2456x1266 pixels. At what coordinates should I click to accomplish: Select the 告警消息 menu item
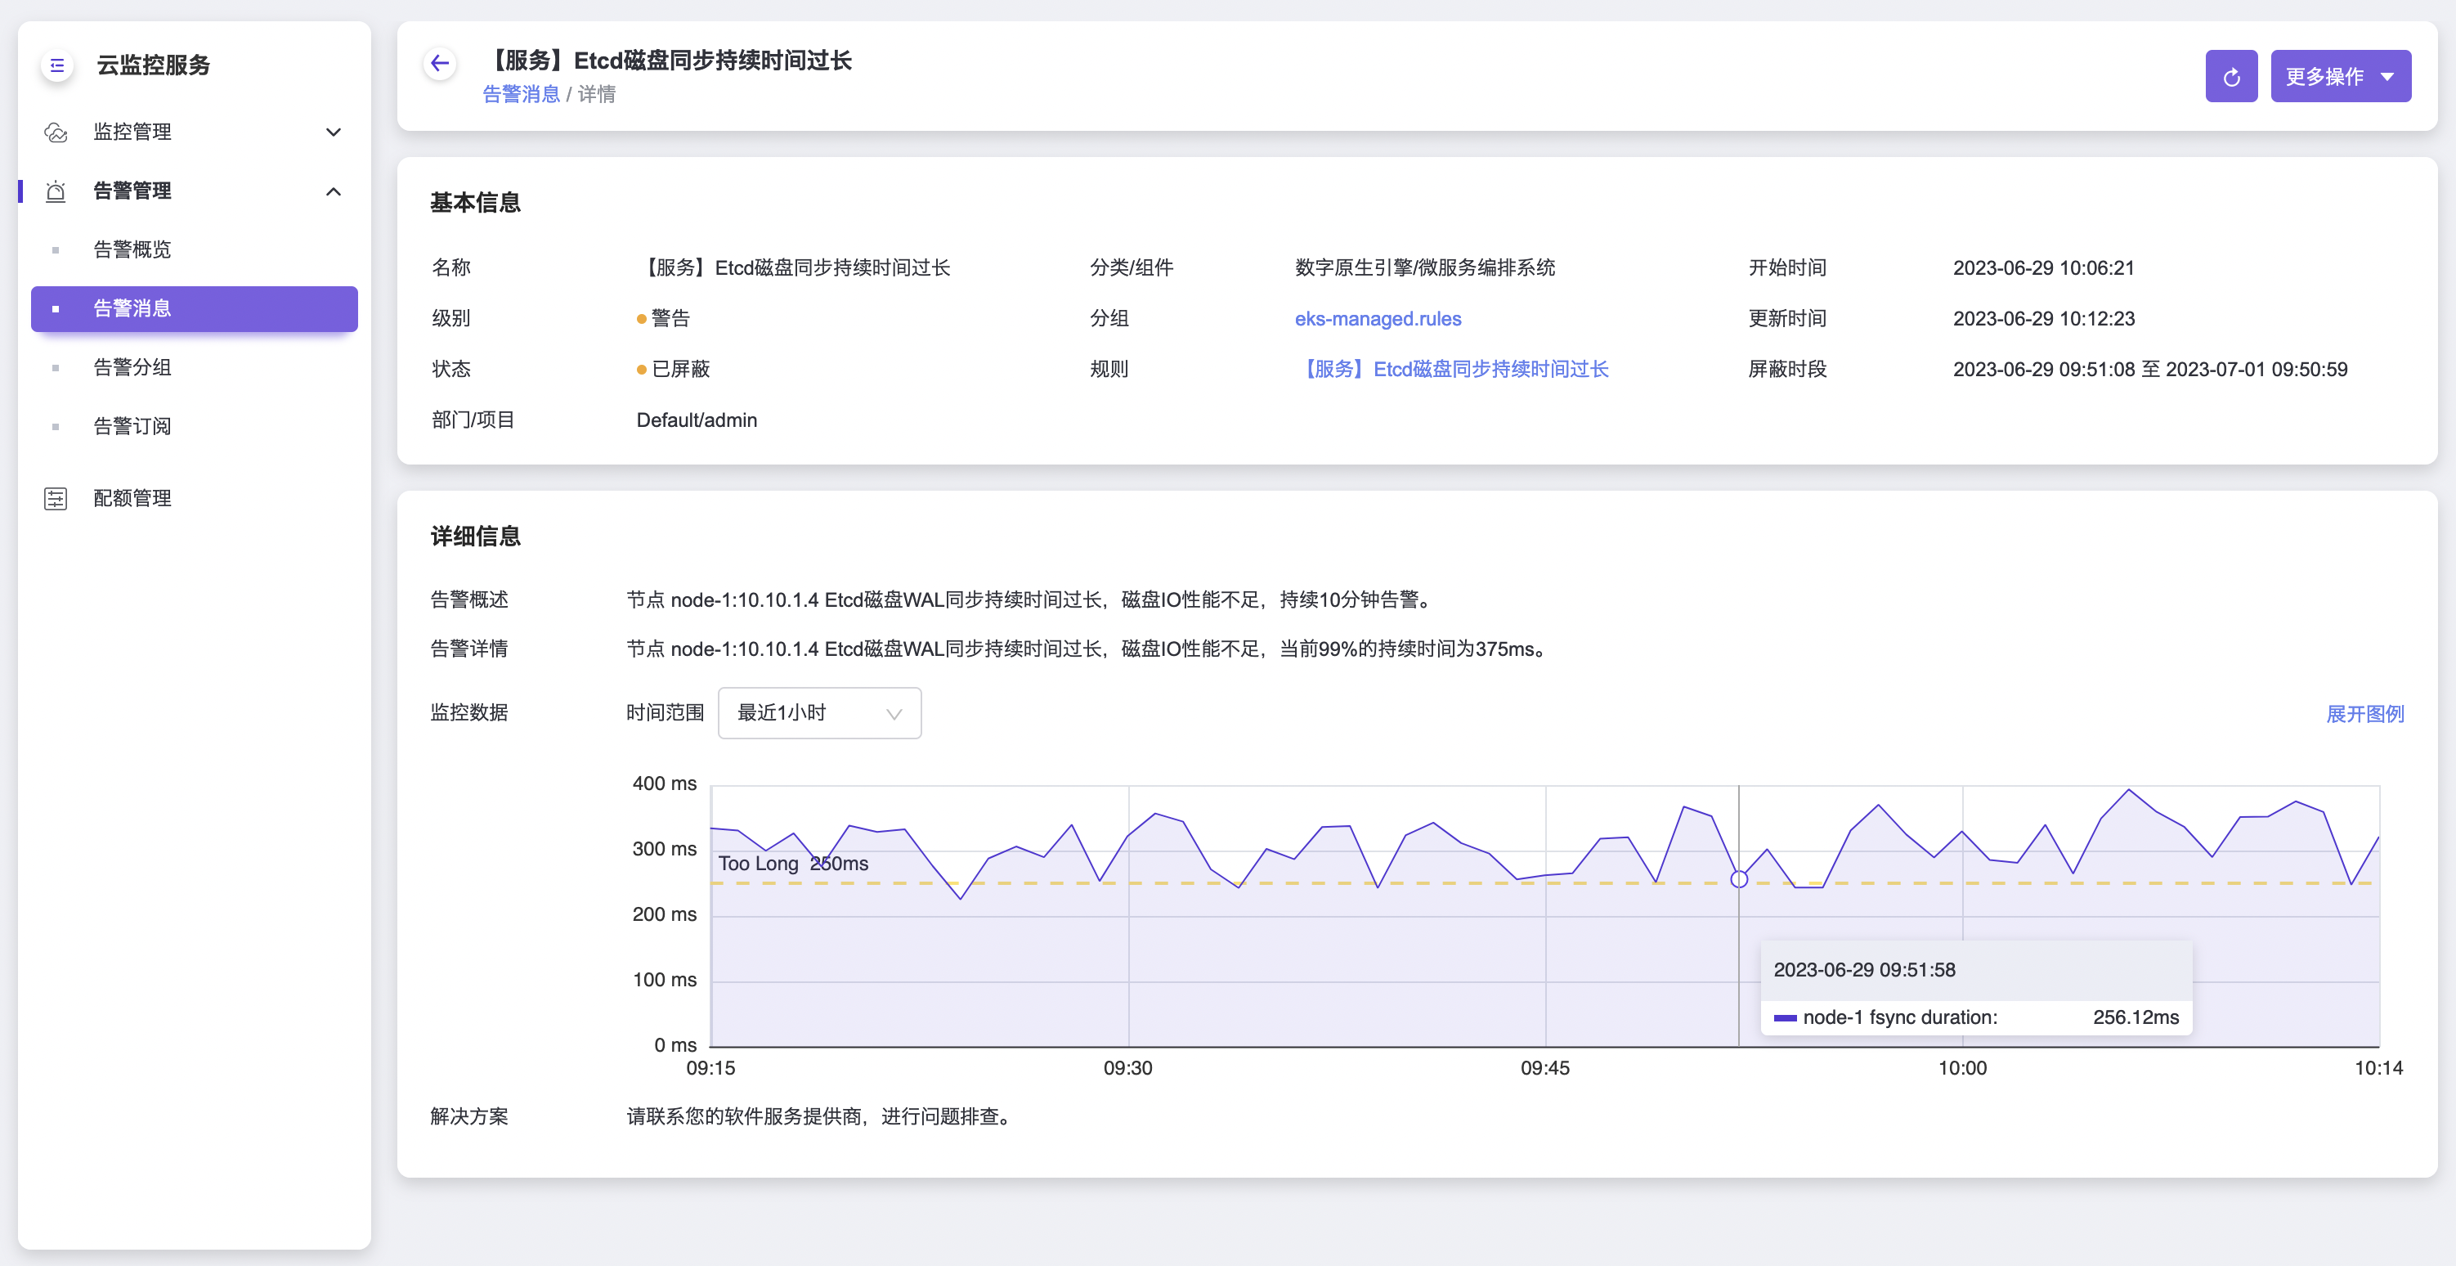click(132, 309)
